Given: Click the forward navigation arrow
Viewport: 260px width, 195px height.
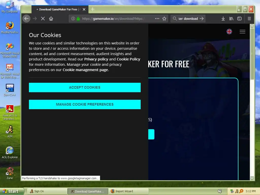Looking at the screenshot, I should pos(35,19).
